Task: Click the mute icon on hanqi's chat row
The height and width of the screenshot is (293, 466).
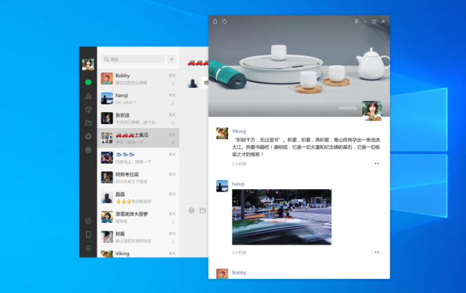Action: click(x=172, y=103)
